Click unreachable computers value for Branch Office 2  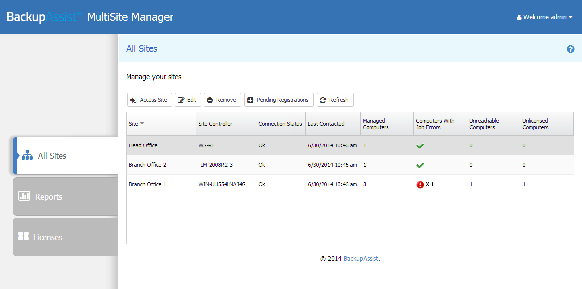click(471, 165)
